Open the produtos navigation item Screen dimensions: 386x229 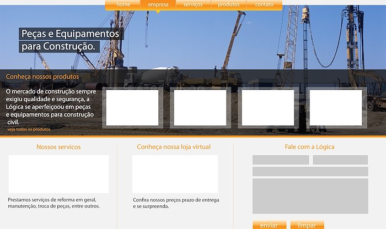[x=229, y=4]
